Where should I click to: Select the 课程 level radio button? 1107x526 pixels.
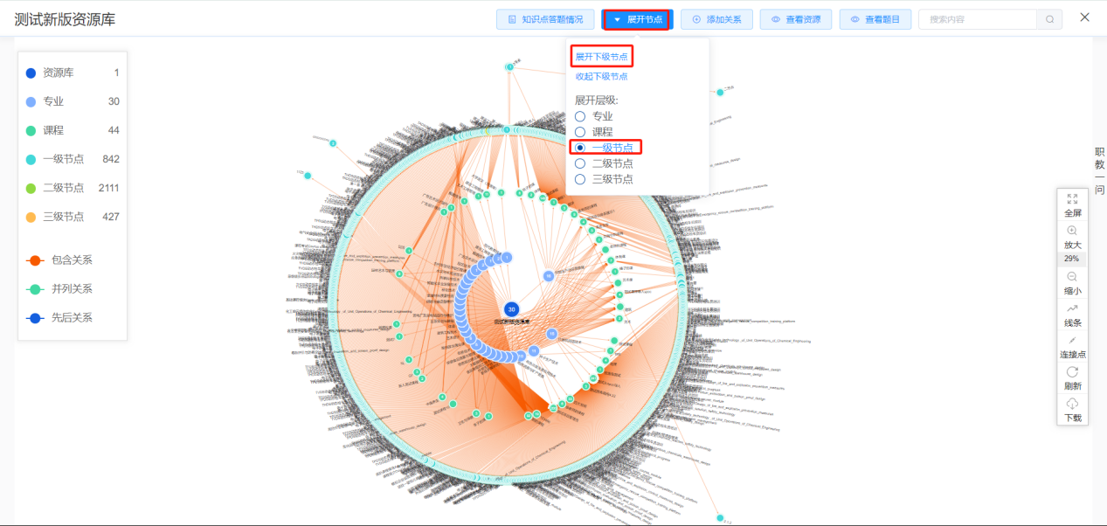pos(580,132)
